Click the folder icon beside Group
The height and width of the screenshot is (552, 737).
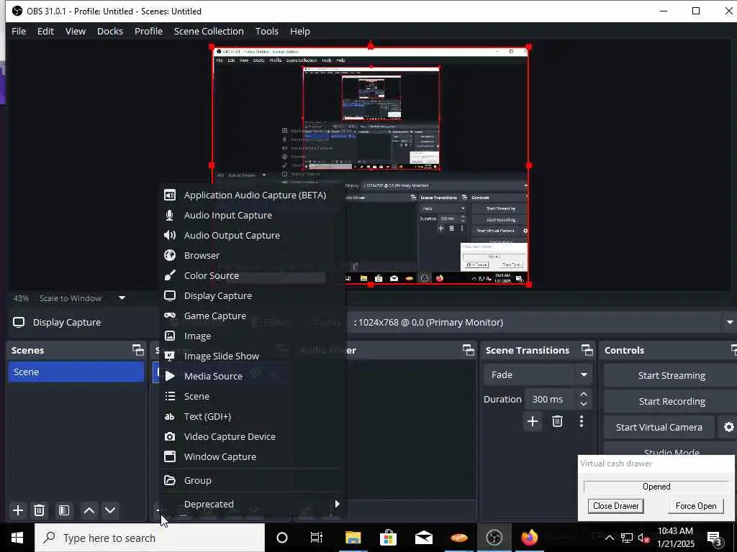pos(170,480)
